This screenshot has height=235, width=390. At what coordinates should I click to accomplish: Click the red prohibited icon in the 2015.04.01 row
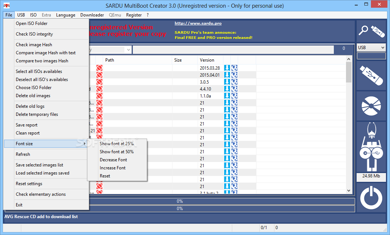coord(99,75)
